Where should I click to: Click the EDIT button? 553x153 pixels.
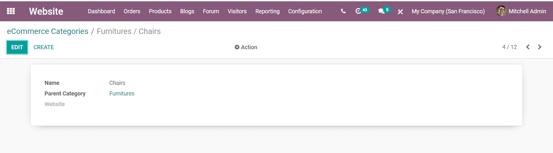[x=17, y=47]
